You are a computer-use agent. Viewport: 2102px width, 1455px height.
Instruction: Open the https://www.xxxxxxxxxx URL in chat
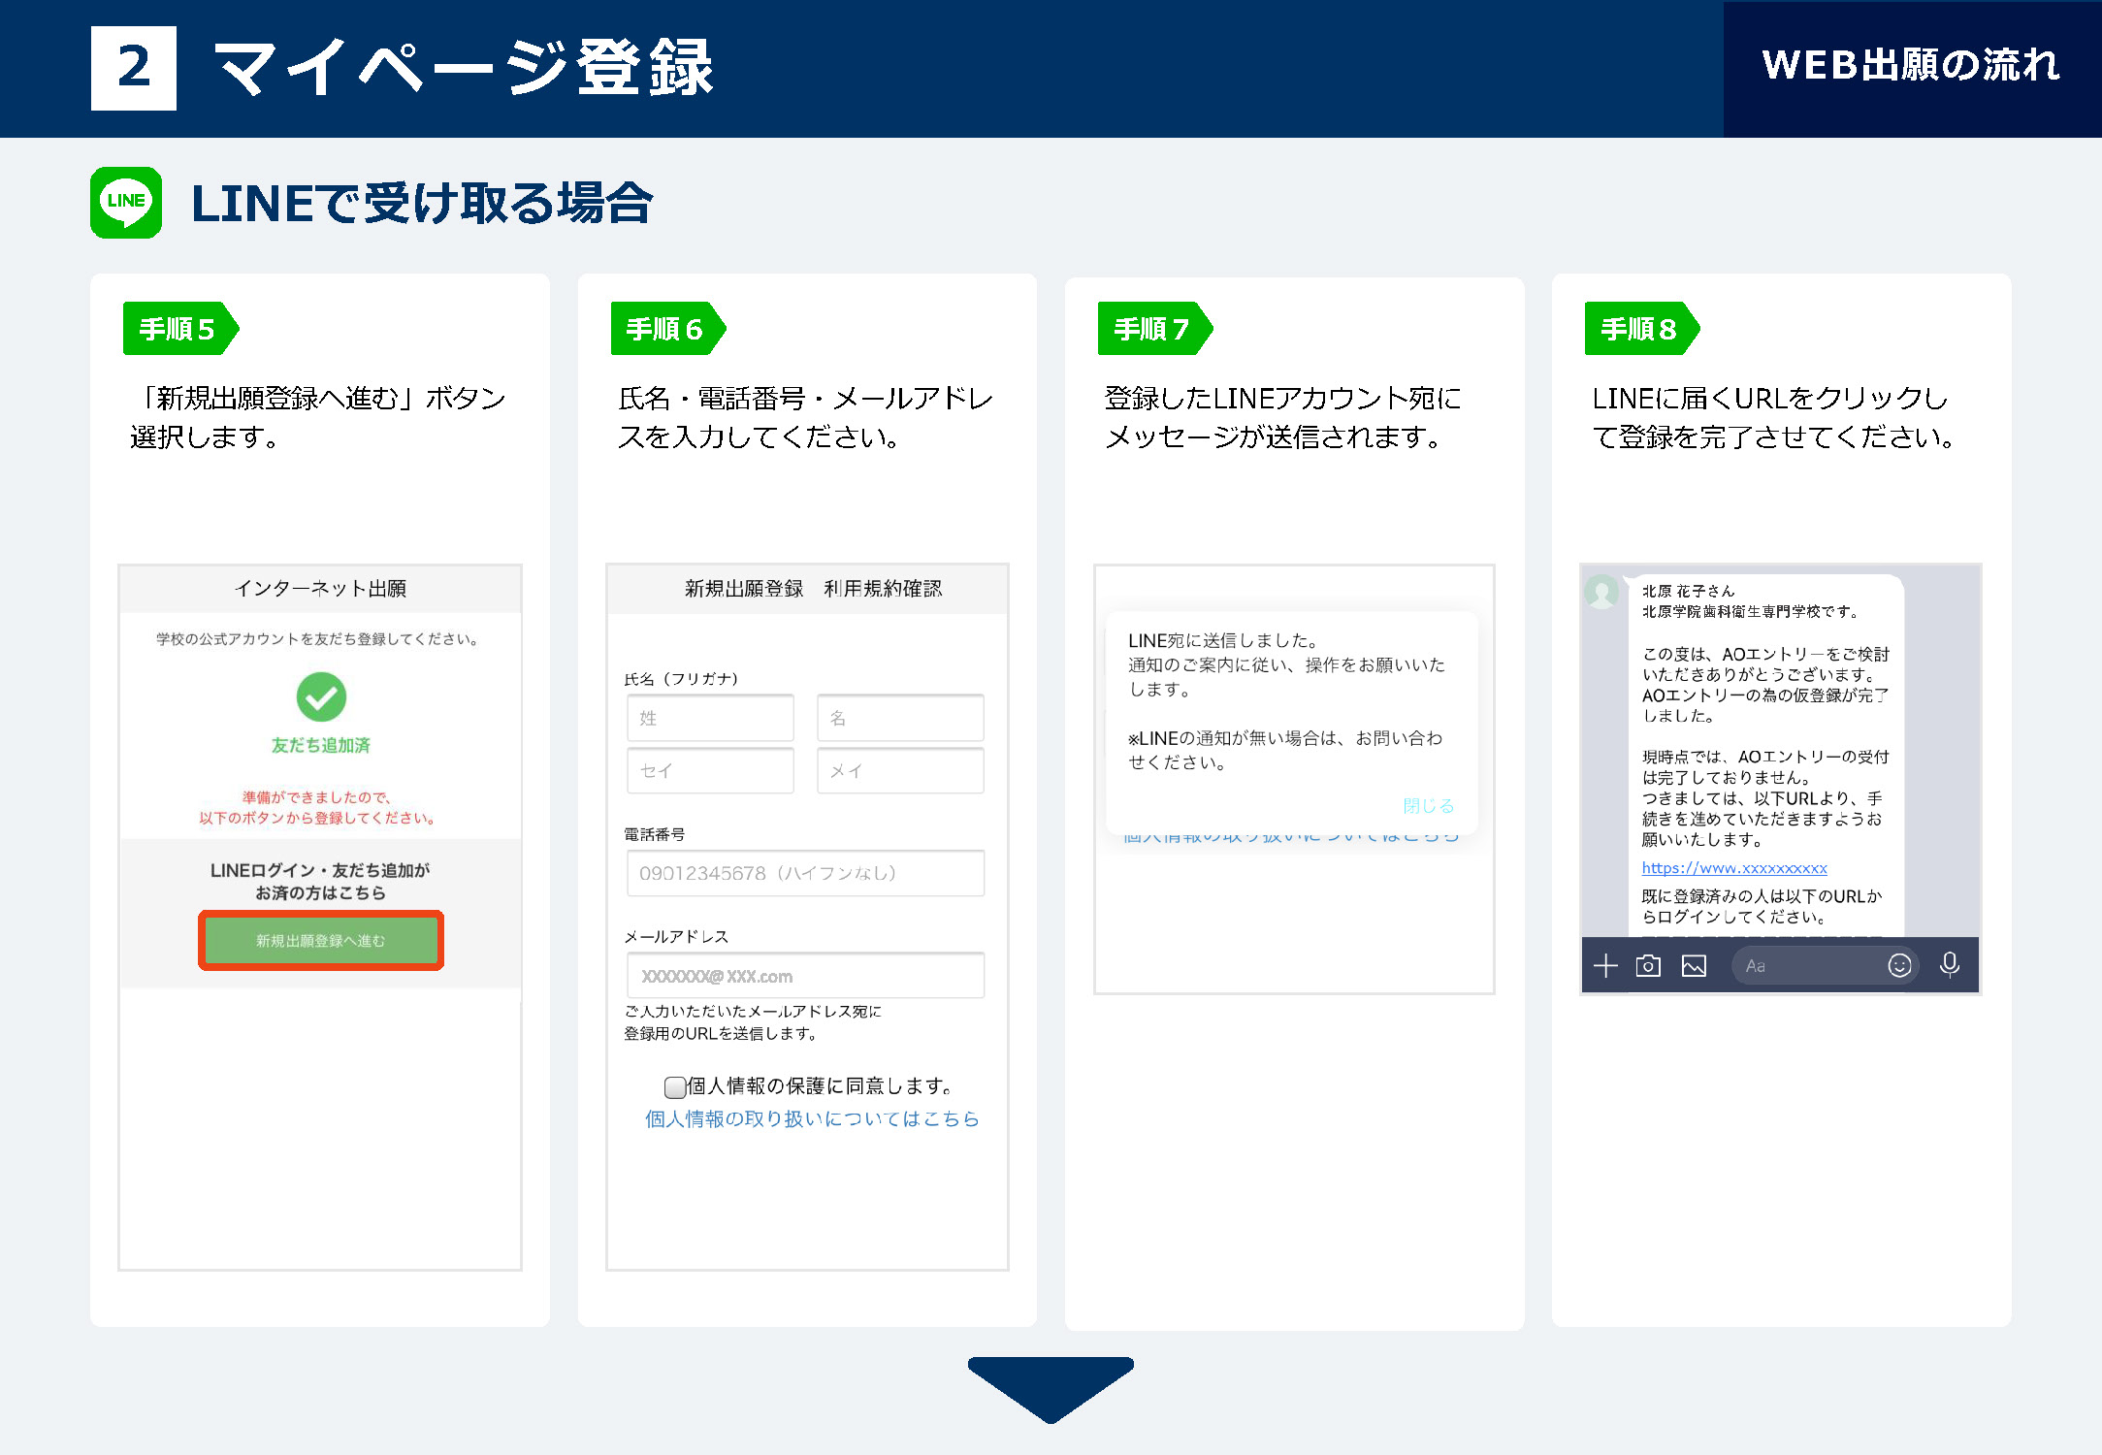coord(1733,868)
